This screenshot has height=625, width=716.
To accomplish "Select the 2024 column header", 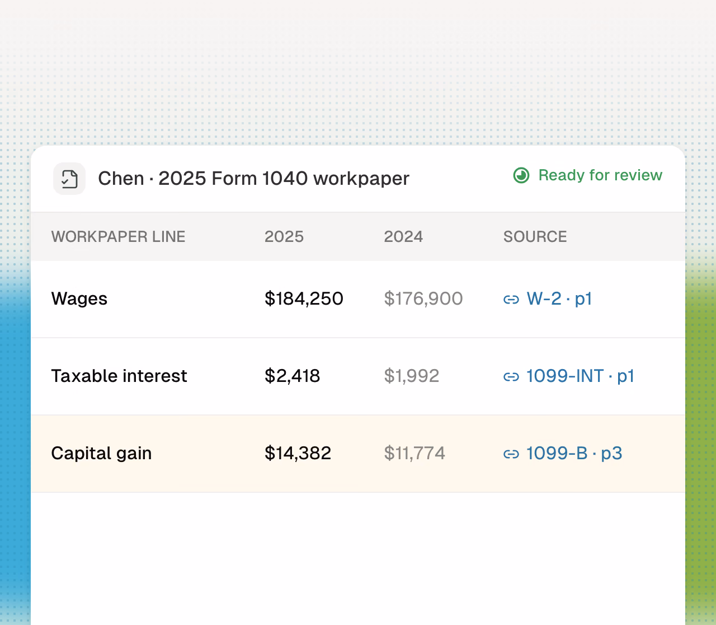I will pyautogui.click(x=403, y=236).
